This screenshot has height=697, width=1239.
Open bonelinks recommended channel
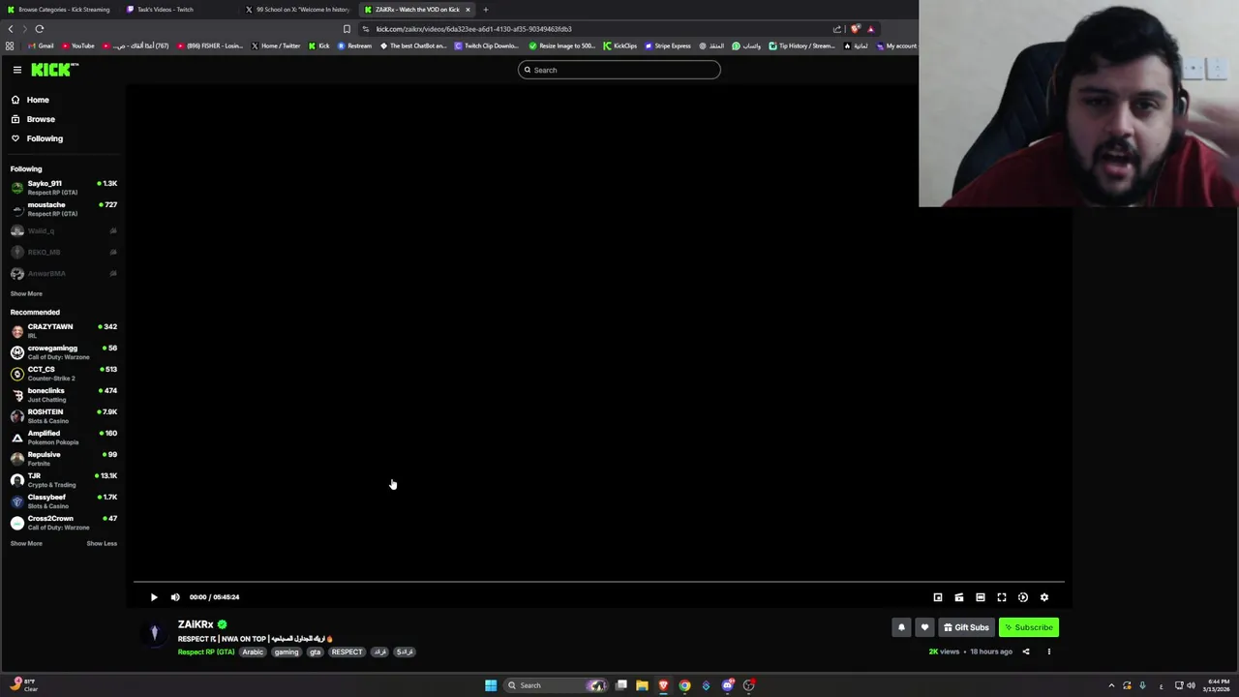pos(63,395)
